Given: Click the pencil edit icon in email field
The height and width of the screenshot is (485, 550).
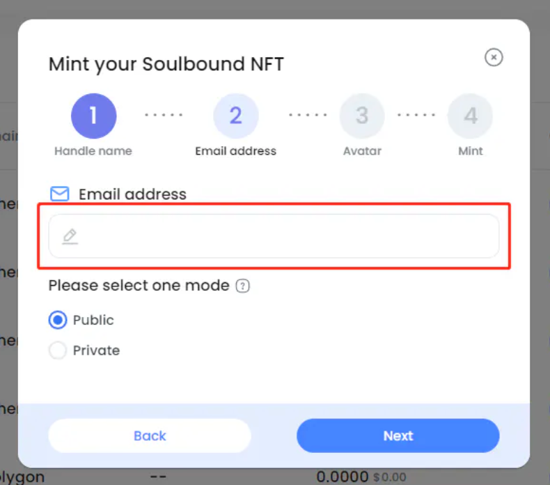Looking at the screenshot, I should [x=70, y=236].
